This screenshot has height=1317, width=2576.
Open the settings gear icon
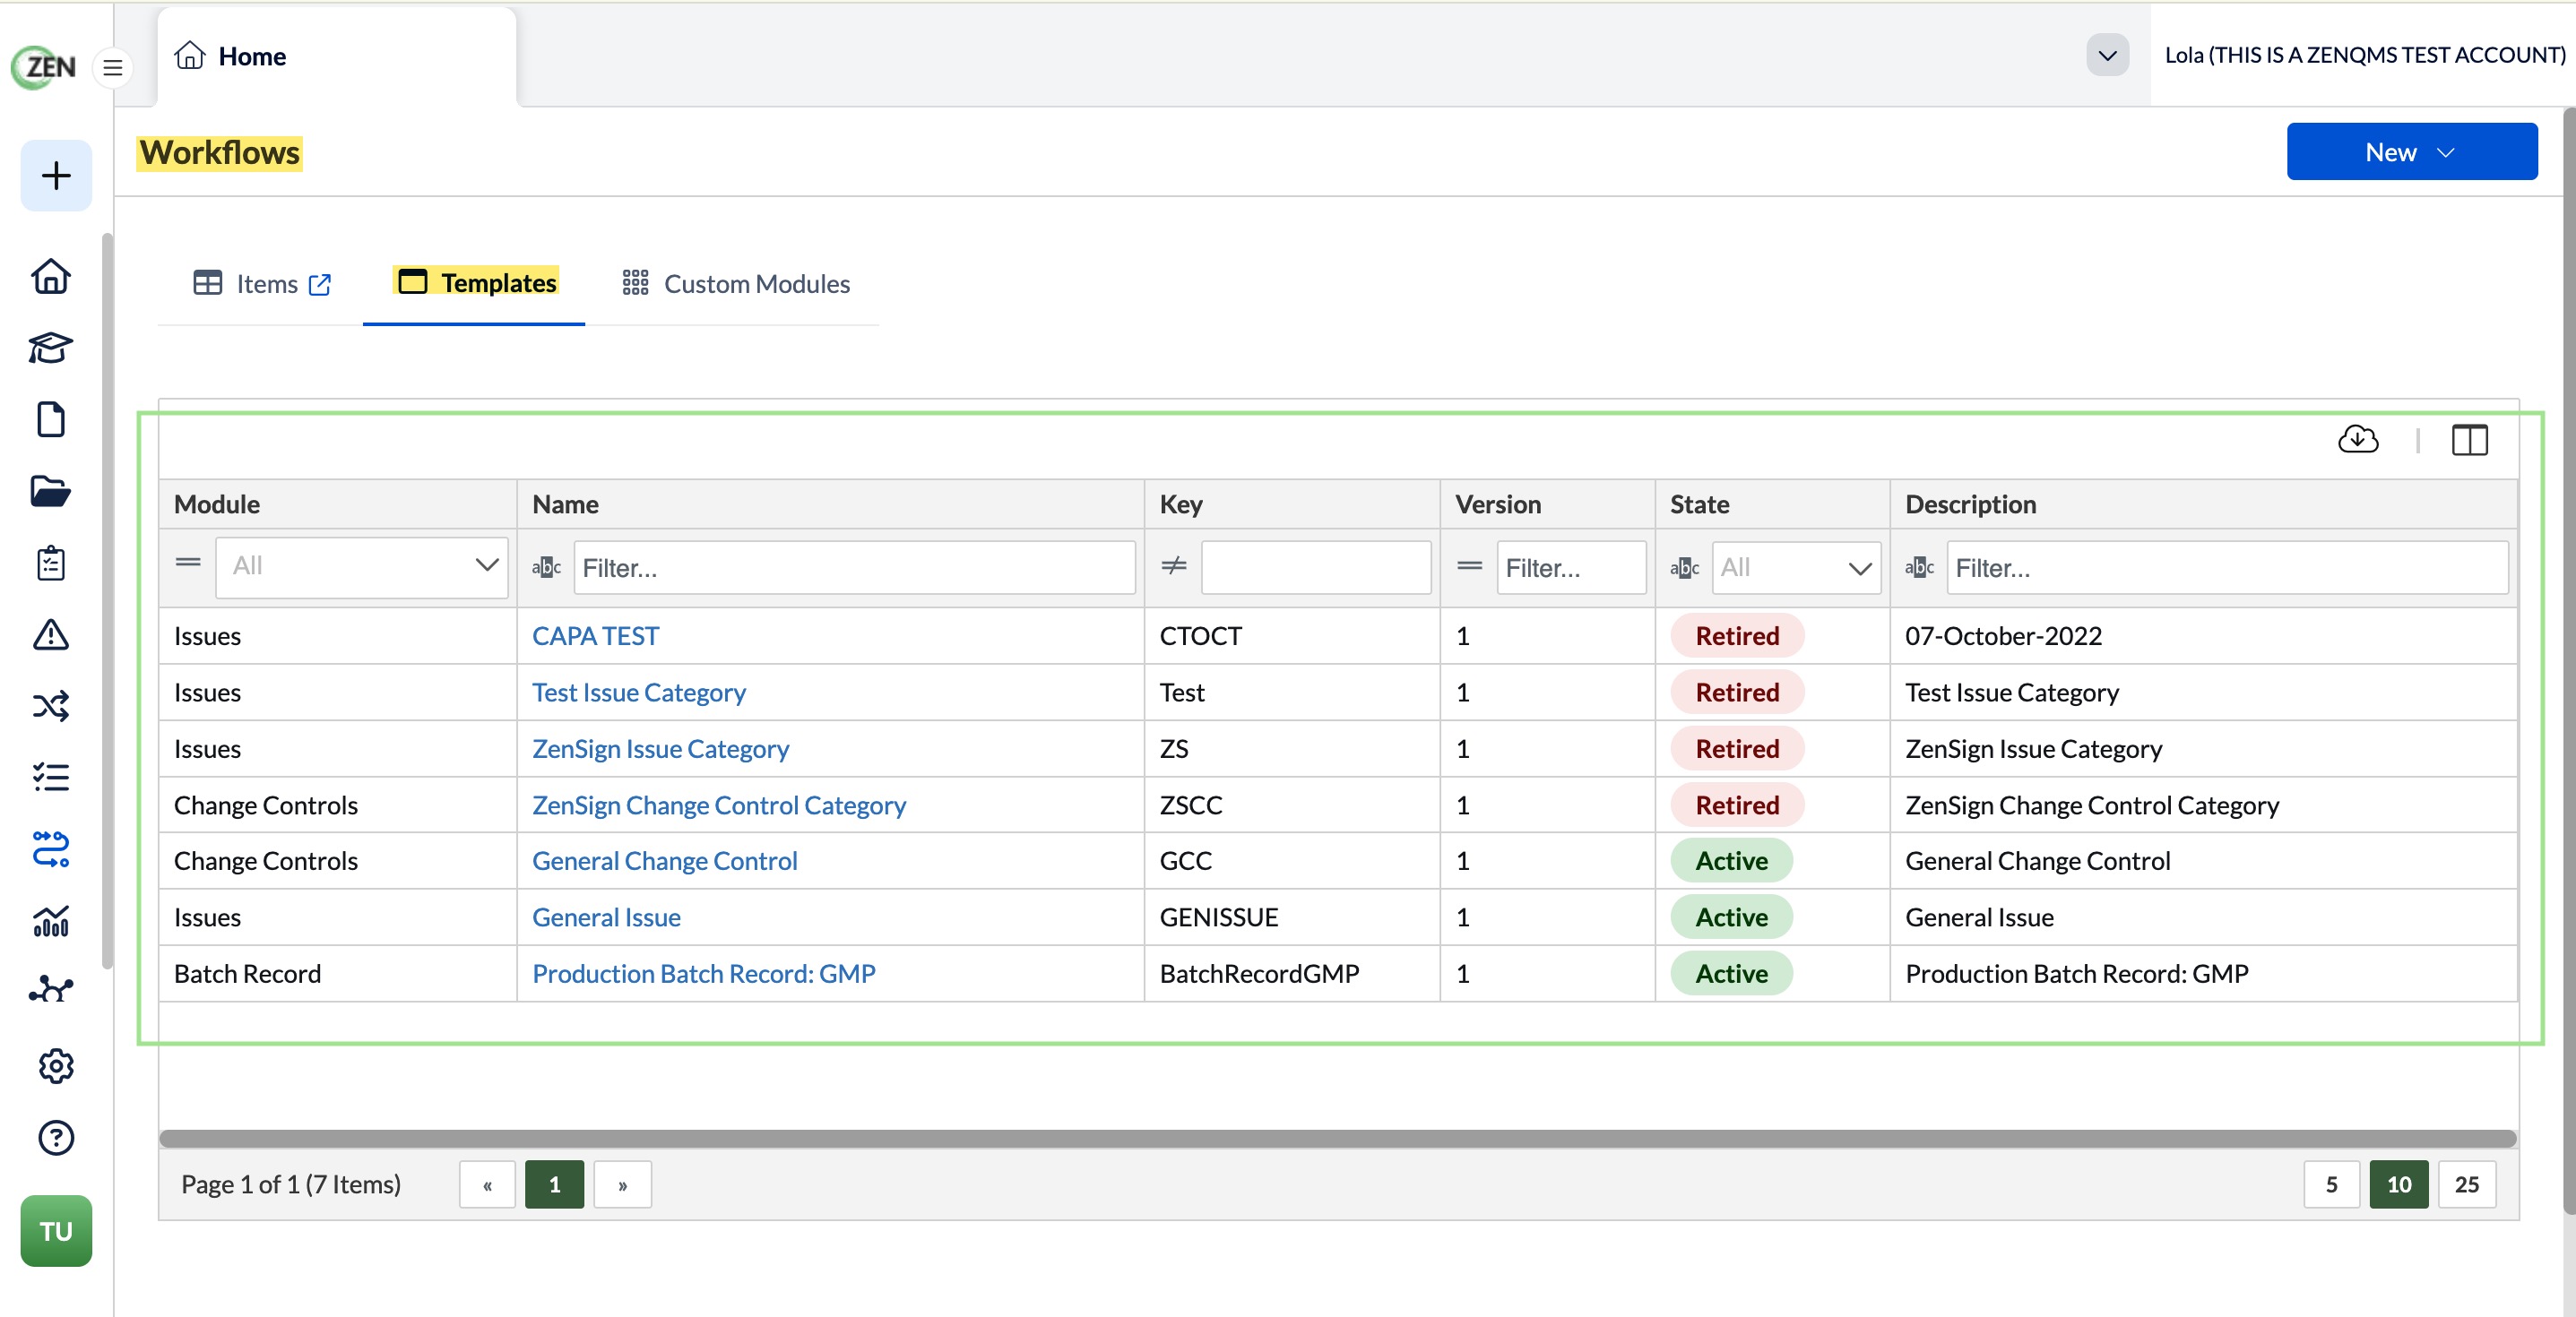tap(56, 1066)
